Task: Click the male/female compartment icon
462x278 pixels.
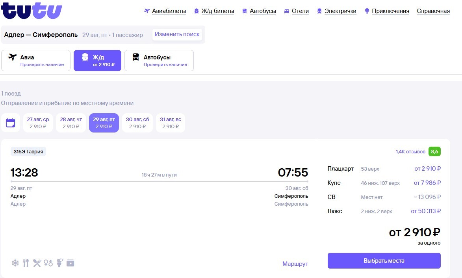Action: [48, 263]
